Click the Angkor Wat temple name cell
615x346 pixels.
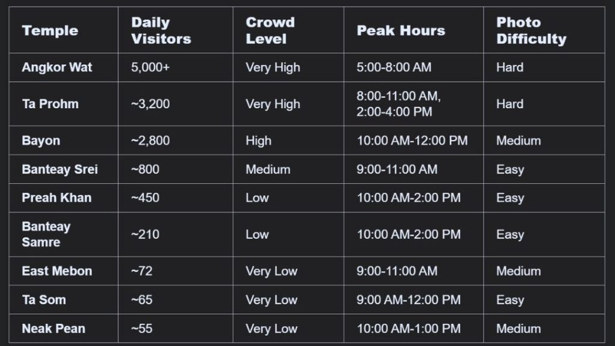coord(57,67)
